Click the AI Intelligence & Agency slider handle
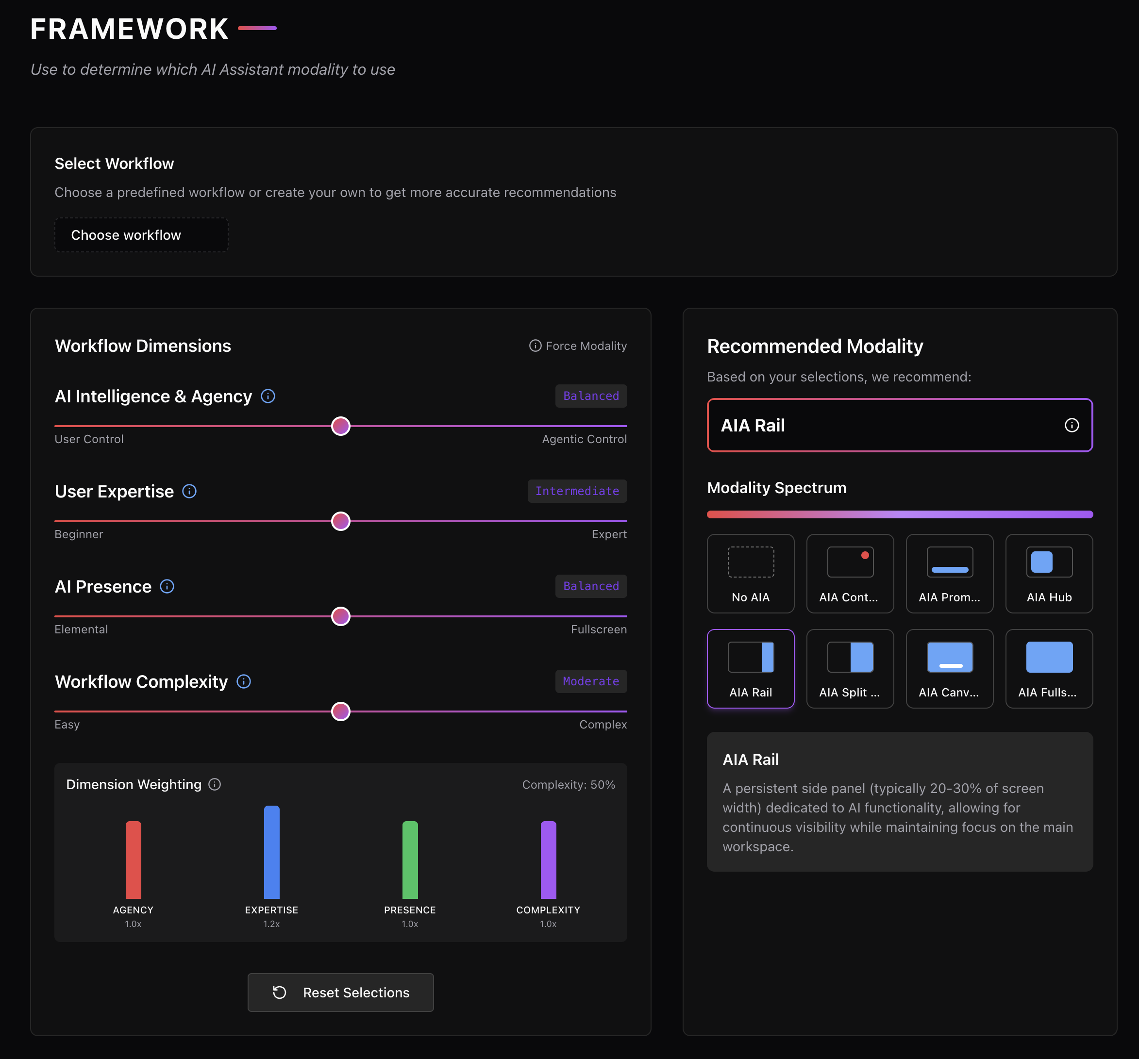The image size is (1139, 1059). click(x=340, y=426)
